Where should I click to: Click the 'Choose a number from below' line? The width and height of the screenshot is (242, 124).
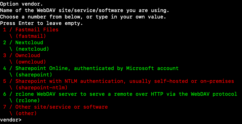(x=83, y=17)
